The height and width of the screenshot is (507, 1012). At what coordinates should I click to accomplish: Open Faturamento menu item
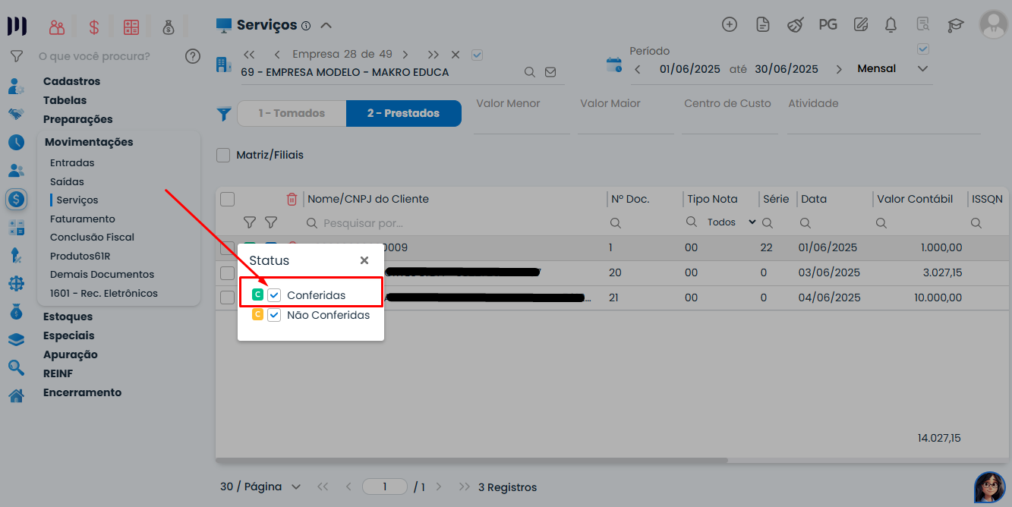[x=83, y=219]
